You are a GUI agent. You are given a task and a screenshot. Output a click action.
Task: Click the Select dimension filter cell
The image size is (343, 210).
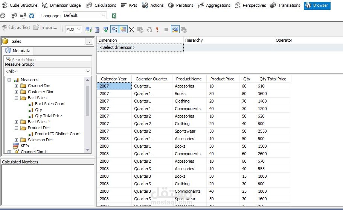[140, 48]
